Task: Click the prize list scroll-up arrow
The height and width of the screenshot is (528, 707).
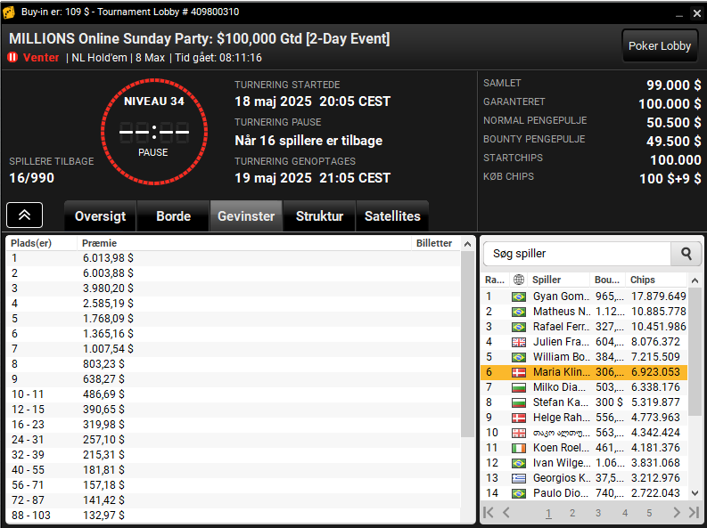Action: [x=467, y=244]
